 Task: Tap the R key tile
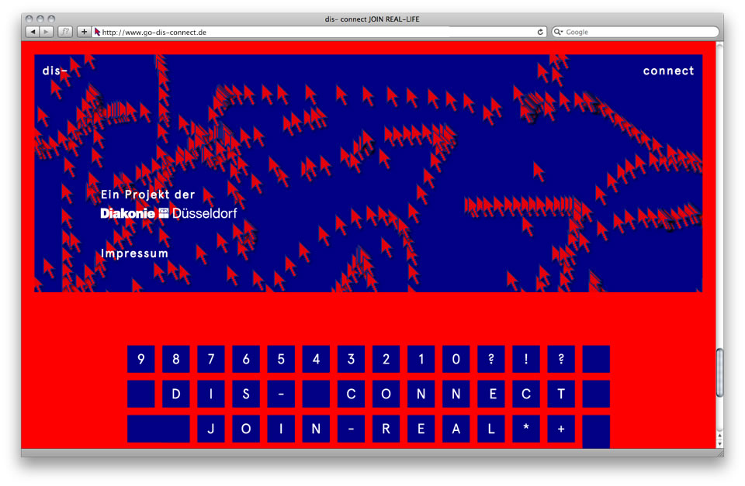coord(386,429)
